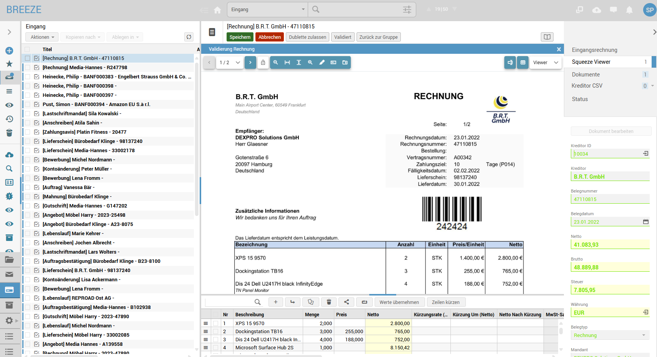Tick checkbox for [Rechnung] Media-Hannes - R247798
657x357 pixels.
point(27,68)
